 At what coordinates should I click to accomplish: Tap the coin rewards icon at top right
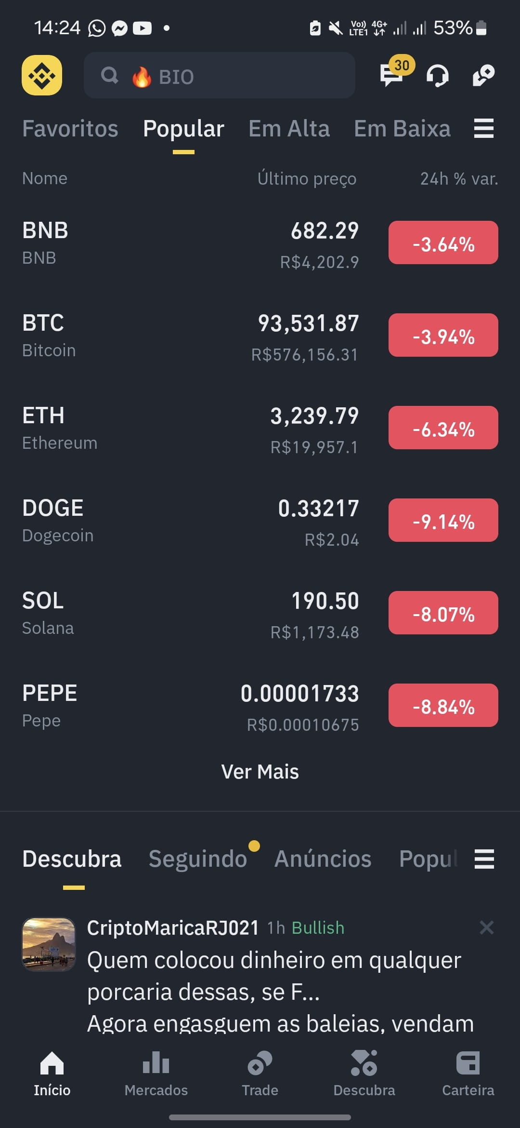483,75
